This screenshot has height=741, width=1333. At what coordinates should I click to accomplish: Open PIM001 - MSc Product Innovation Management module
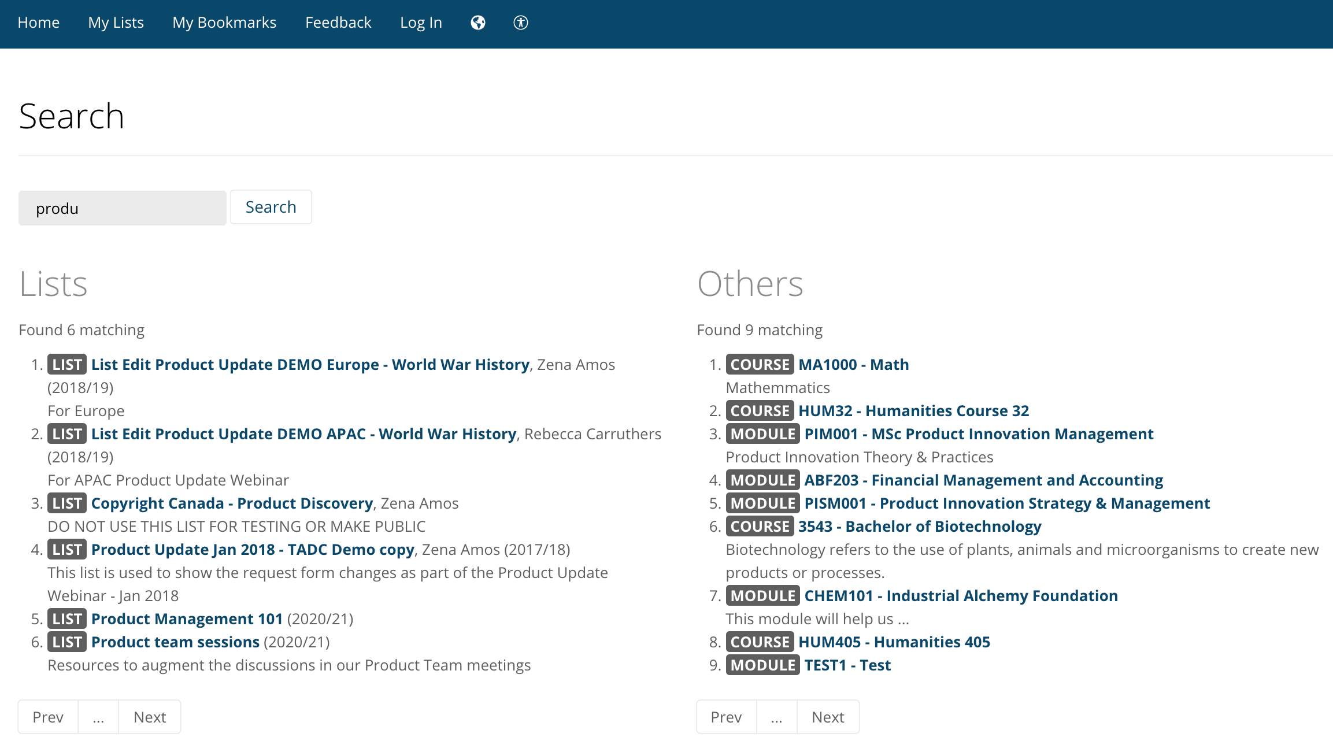click(979, 434)
